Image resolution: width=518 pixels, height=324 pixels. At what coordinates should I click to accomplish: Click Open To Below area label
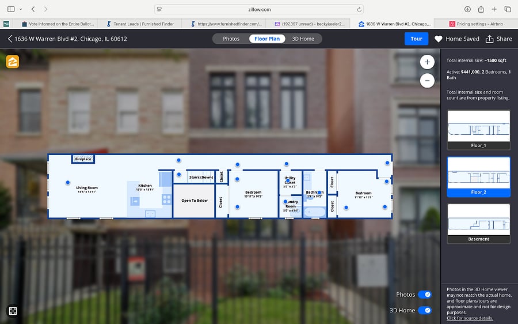[x=195, y=201]
